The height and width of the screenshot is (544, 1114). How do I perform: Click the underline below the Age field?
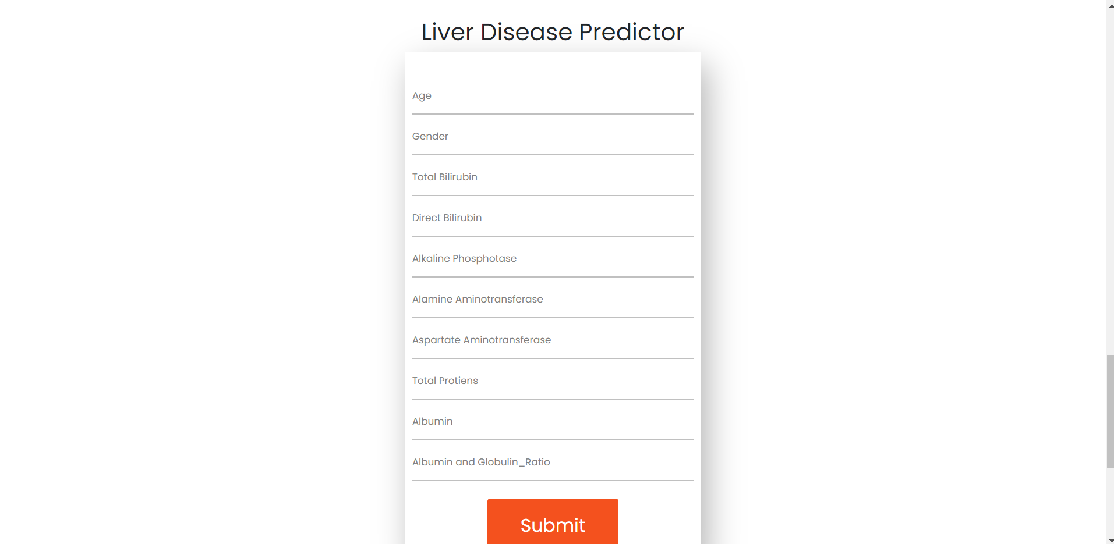pos(552,115)
